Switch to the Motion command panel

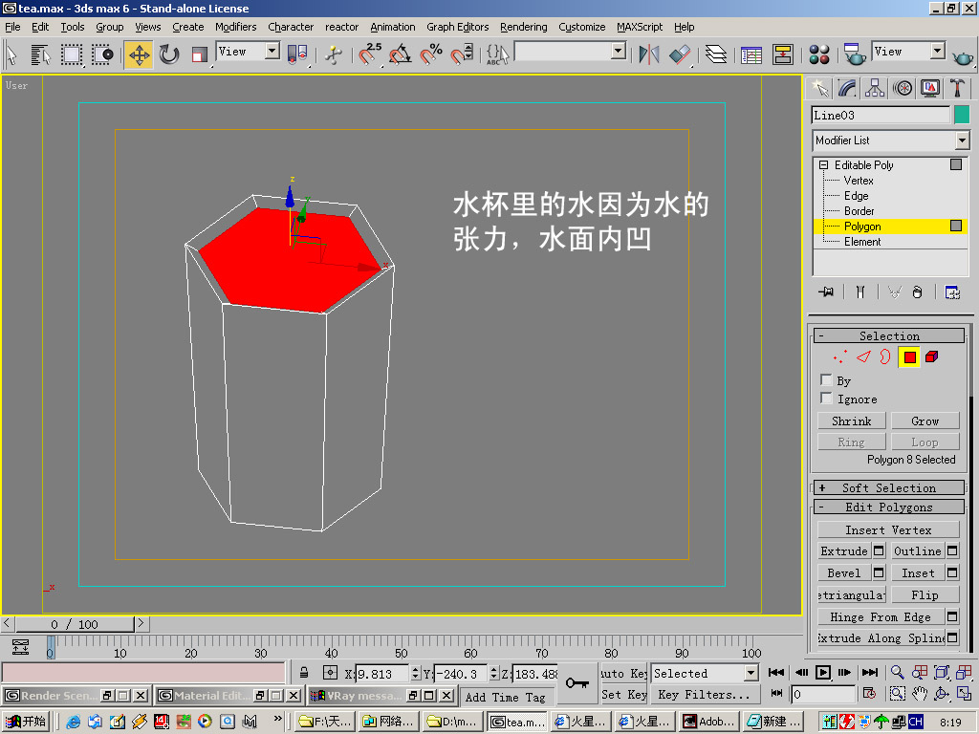(903, 88)
